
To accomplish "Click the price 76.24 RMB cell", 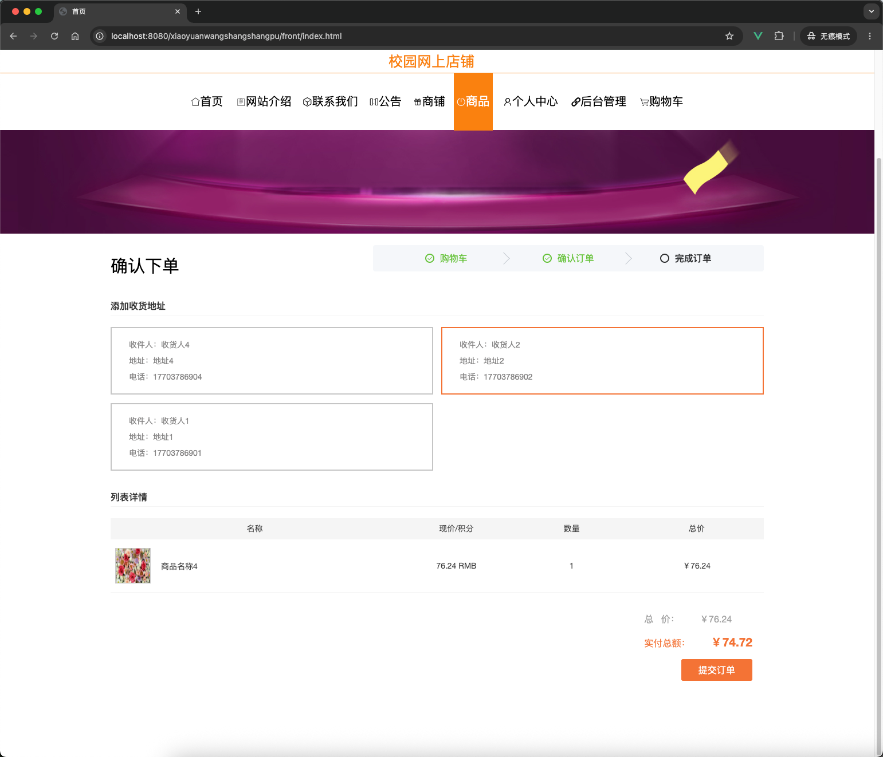I will click(456, 566).
